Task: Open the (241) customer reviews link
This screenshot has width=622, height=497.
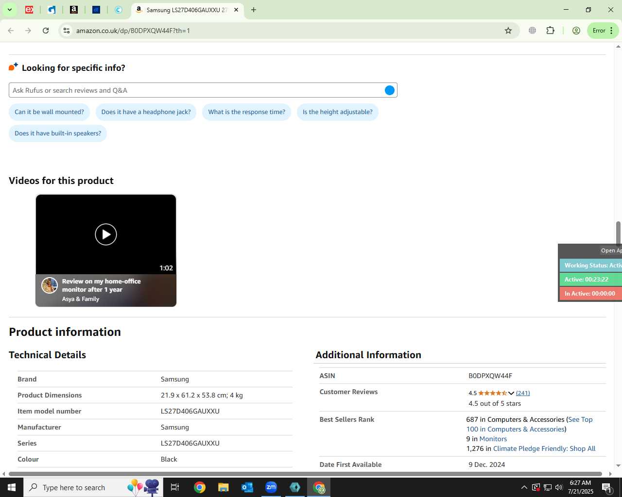Action: 523,393
